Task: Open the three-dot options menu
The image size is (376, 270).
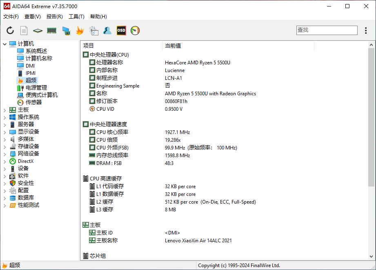Action: click(x=366, y=31)
